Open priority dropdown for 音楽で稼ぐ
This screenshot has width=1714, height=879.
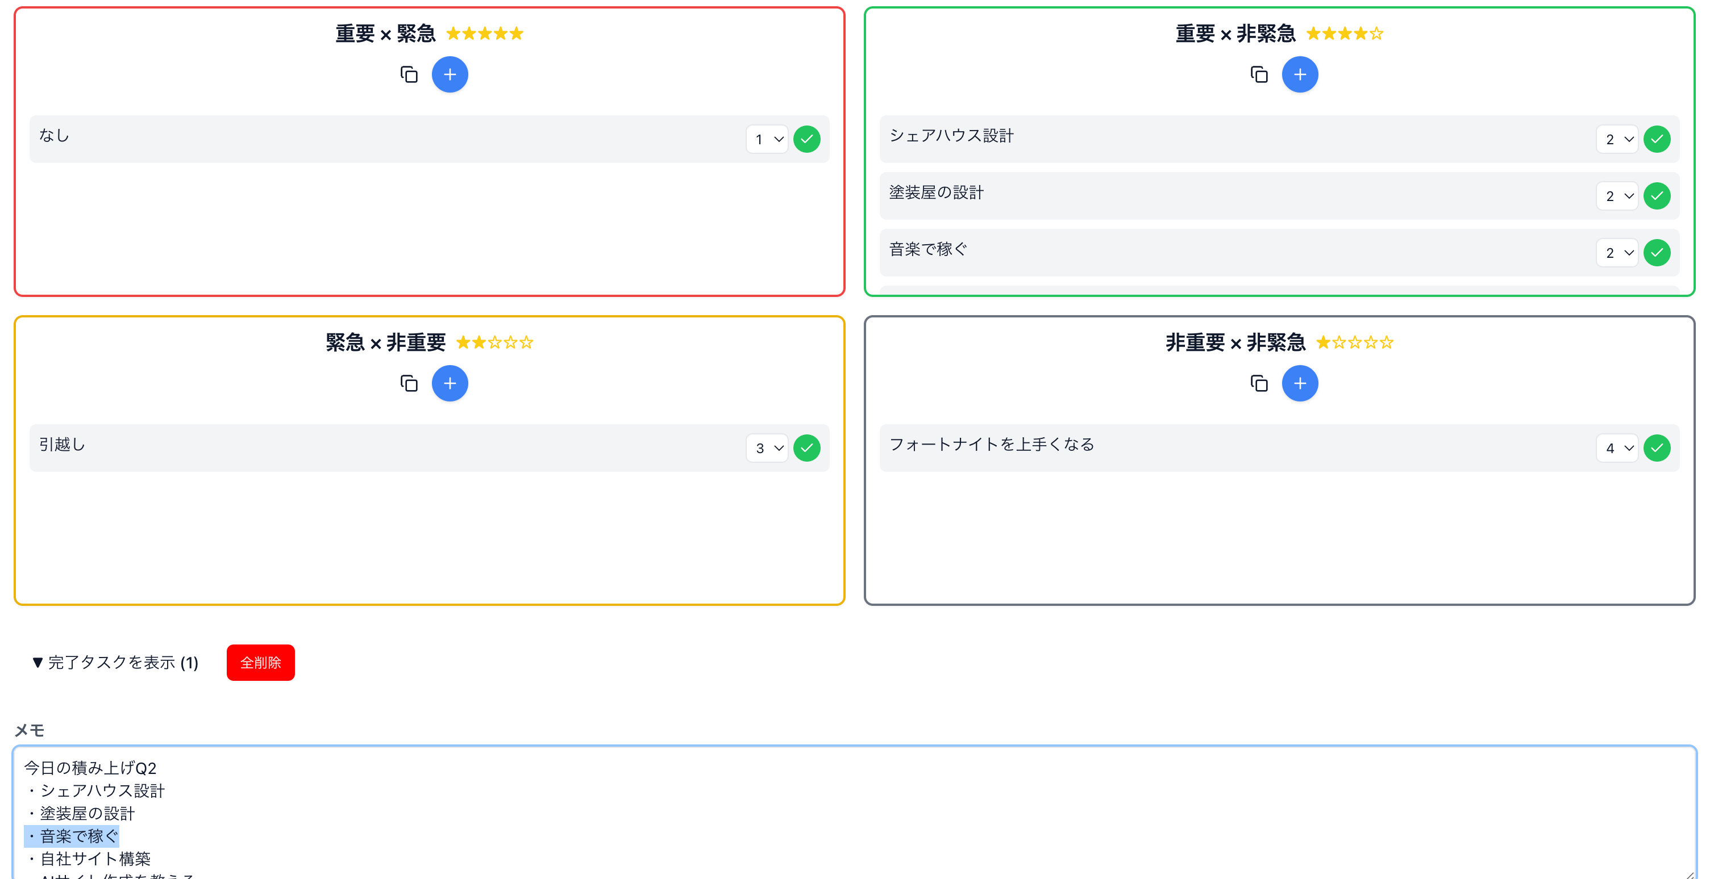1617,253
